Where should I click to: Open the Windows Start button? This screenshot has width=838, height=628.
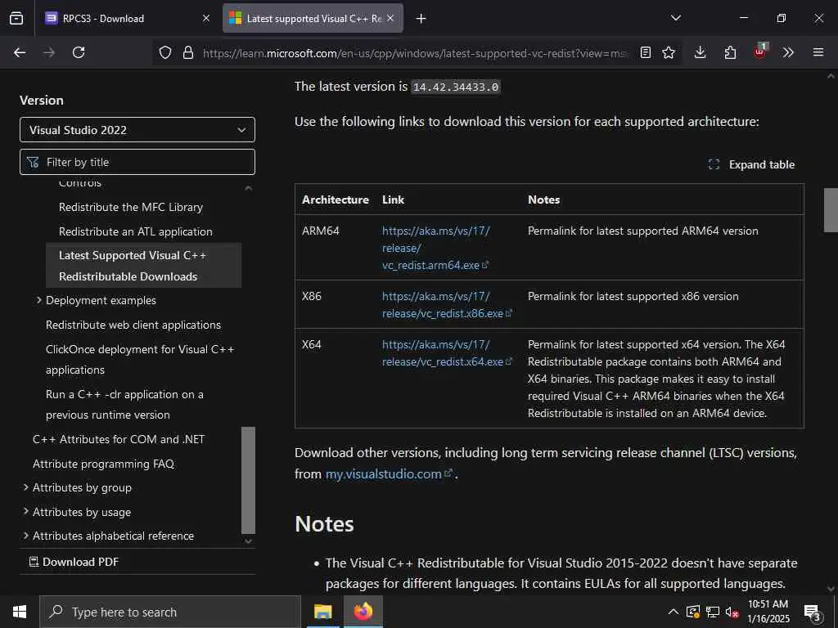(x=20, y=612)
